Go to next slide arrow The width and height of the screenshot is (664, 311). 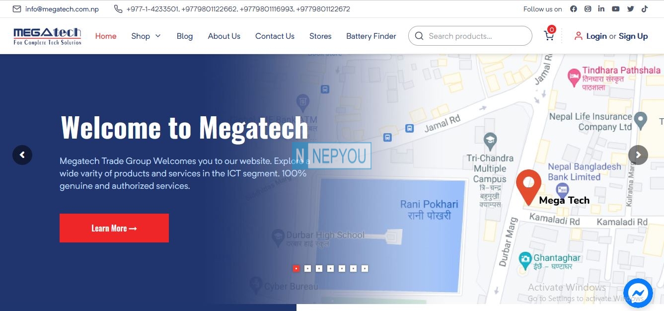tap(638, 155)
